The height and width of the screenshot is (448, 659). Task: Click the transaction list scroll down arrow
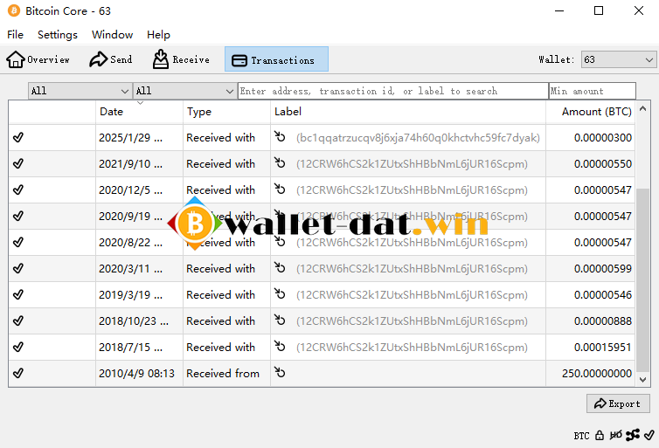642,380
